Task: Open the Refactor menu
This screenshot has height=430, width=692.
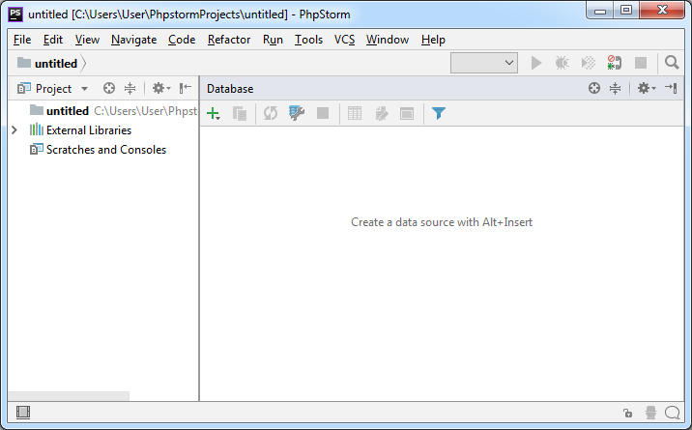Action: [228, 40]
